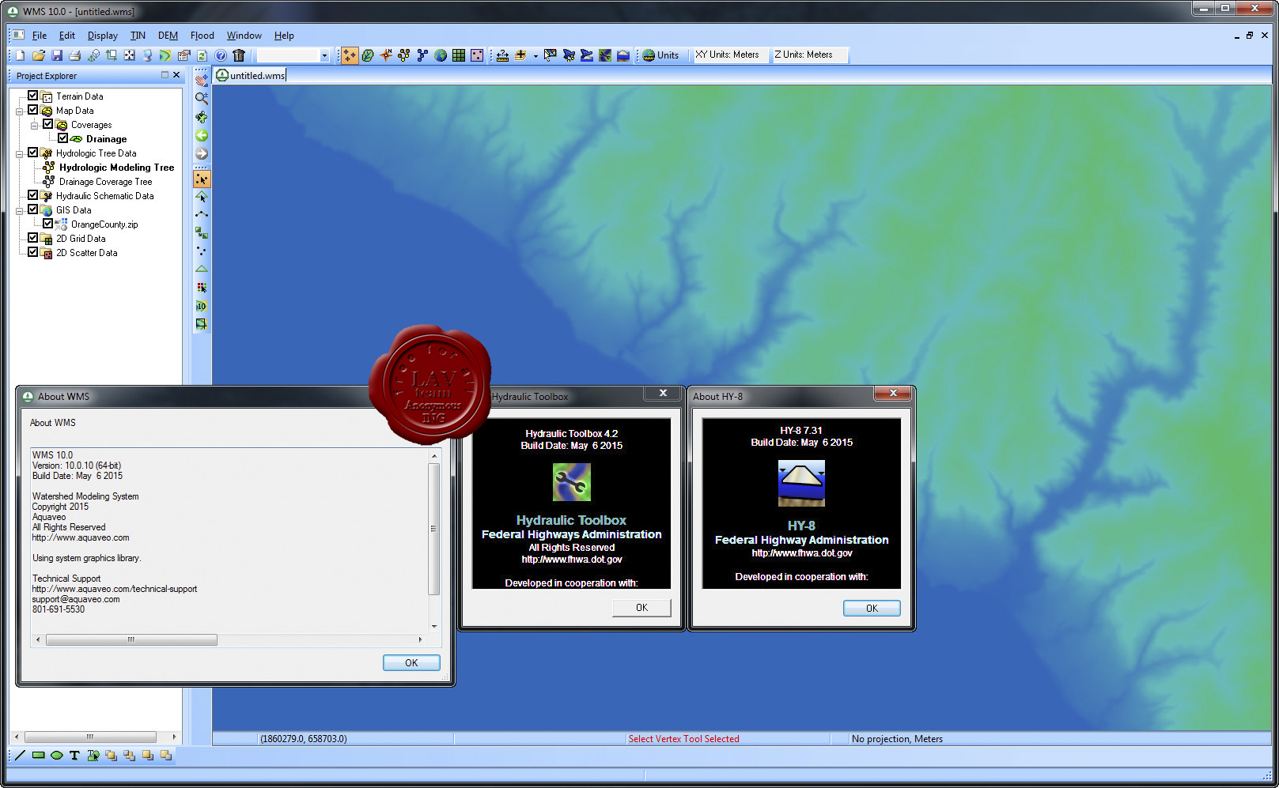Viewport: 1279px width, 788px height.
Task: Click OK in About HY-8 dialog
Action: (872, 609)
